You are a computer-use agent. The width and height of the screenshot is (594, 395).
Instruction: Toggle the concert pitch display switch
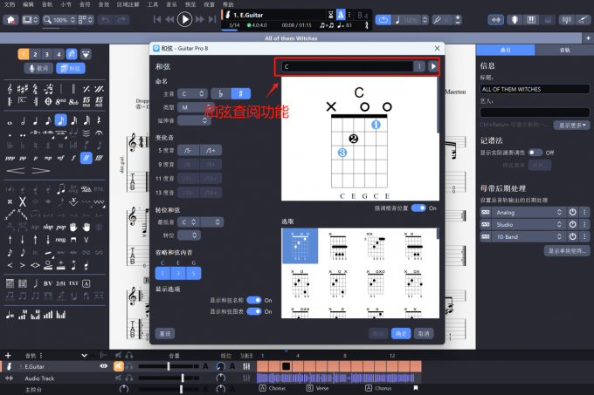[535, 153]
